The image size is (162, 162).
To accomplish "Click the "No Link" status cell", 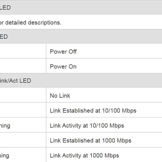I will point(60,96).
